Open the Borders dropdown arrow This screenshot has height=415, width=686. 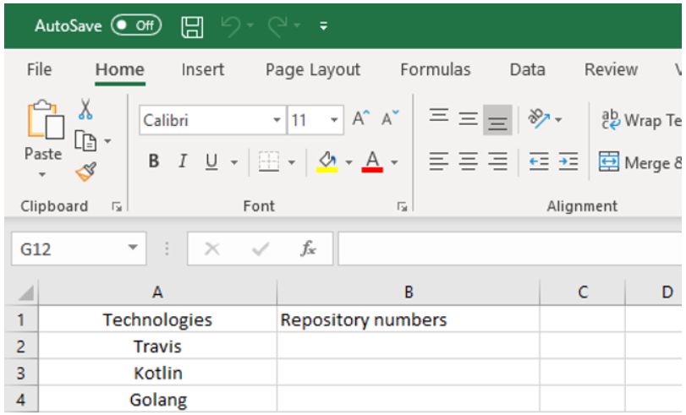291,162
